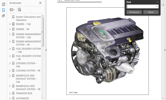The width and height of the screenshot is (166, 100).
Task: Expand COOLING SYSTEM – V8 bookmark
Action: (x=10, y=71)
